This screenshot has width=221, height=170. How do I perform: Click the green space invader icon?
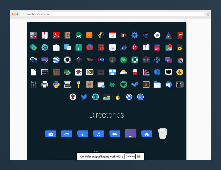(x=112, y=85)
